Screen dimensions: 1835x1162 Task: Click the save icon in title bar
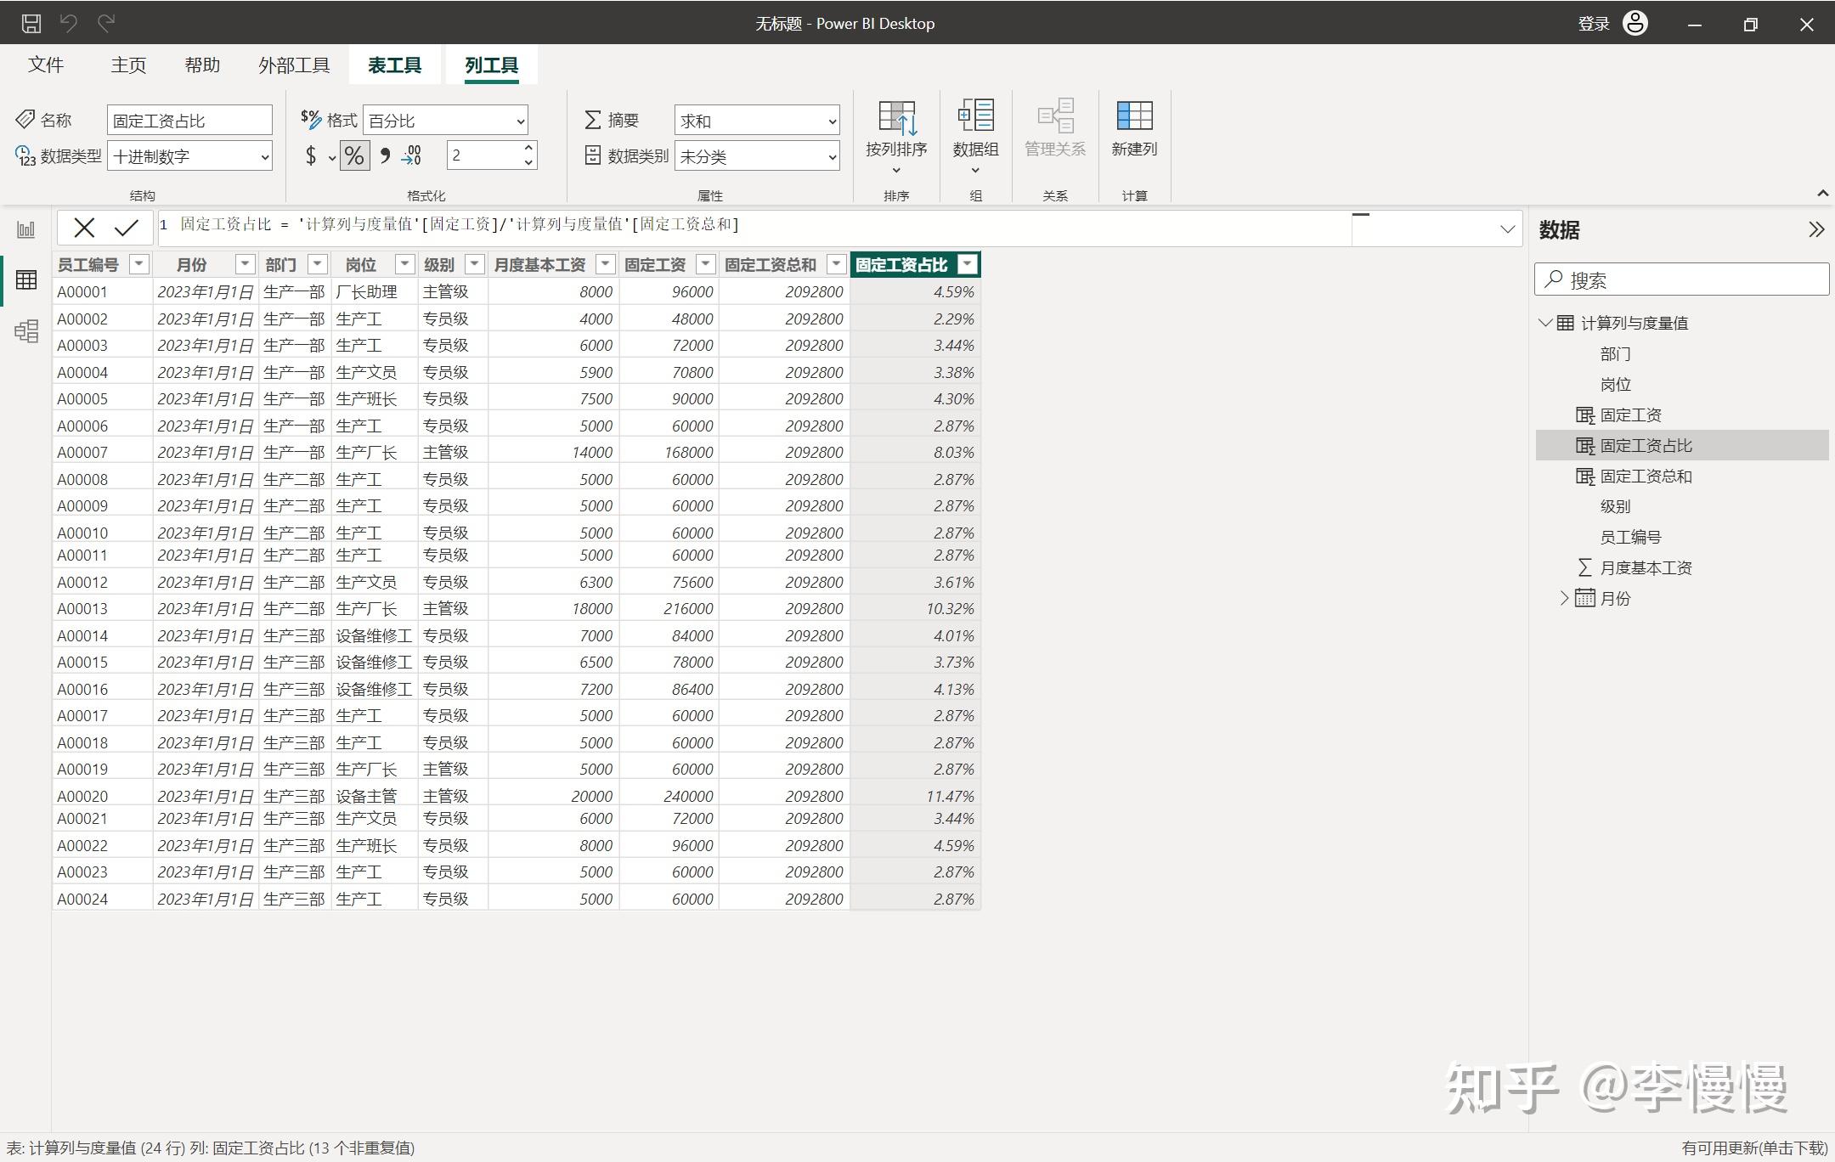(x=31, y=23)
